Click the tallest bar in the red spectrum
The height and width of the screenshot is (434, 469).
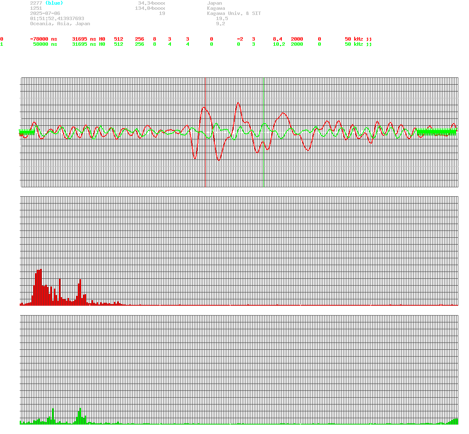40,287
